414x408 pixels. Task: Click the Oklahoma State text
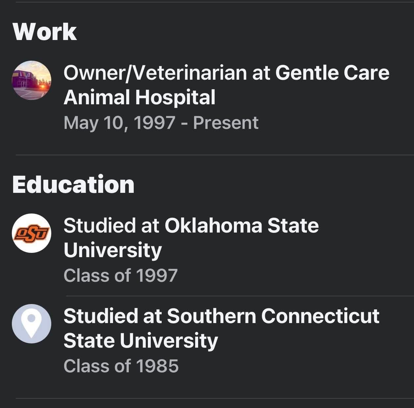(241, 226)
